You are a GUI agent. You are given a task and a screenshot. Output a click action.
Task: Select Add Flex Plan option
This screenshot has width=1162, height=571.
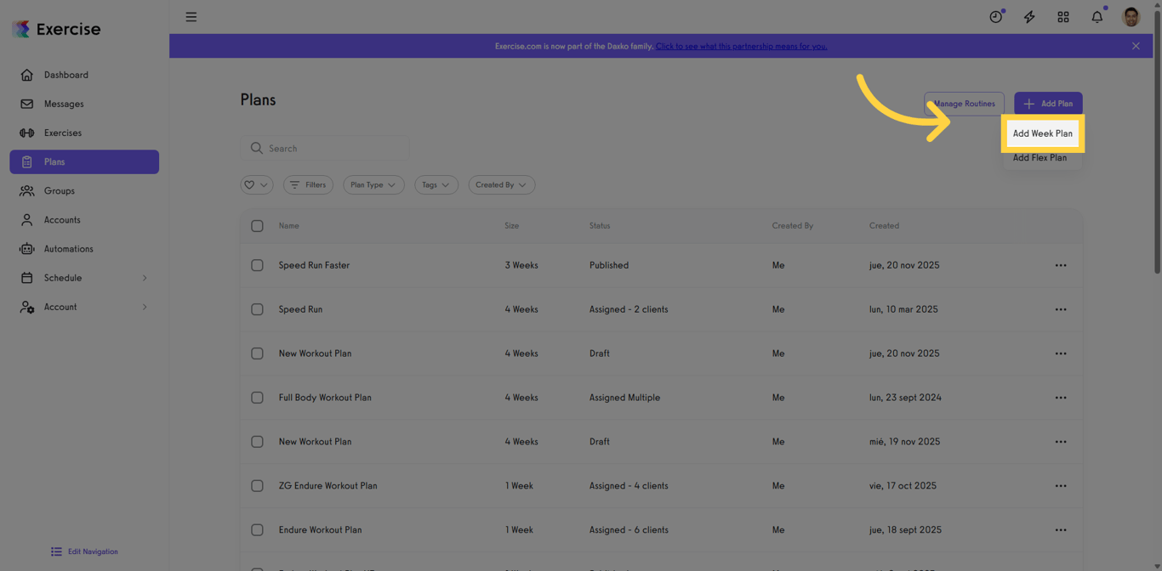pyautogui.click(x=1041, y=157)
